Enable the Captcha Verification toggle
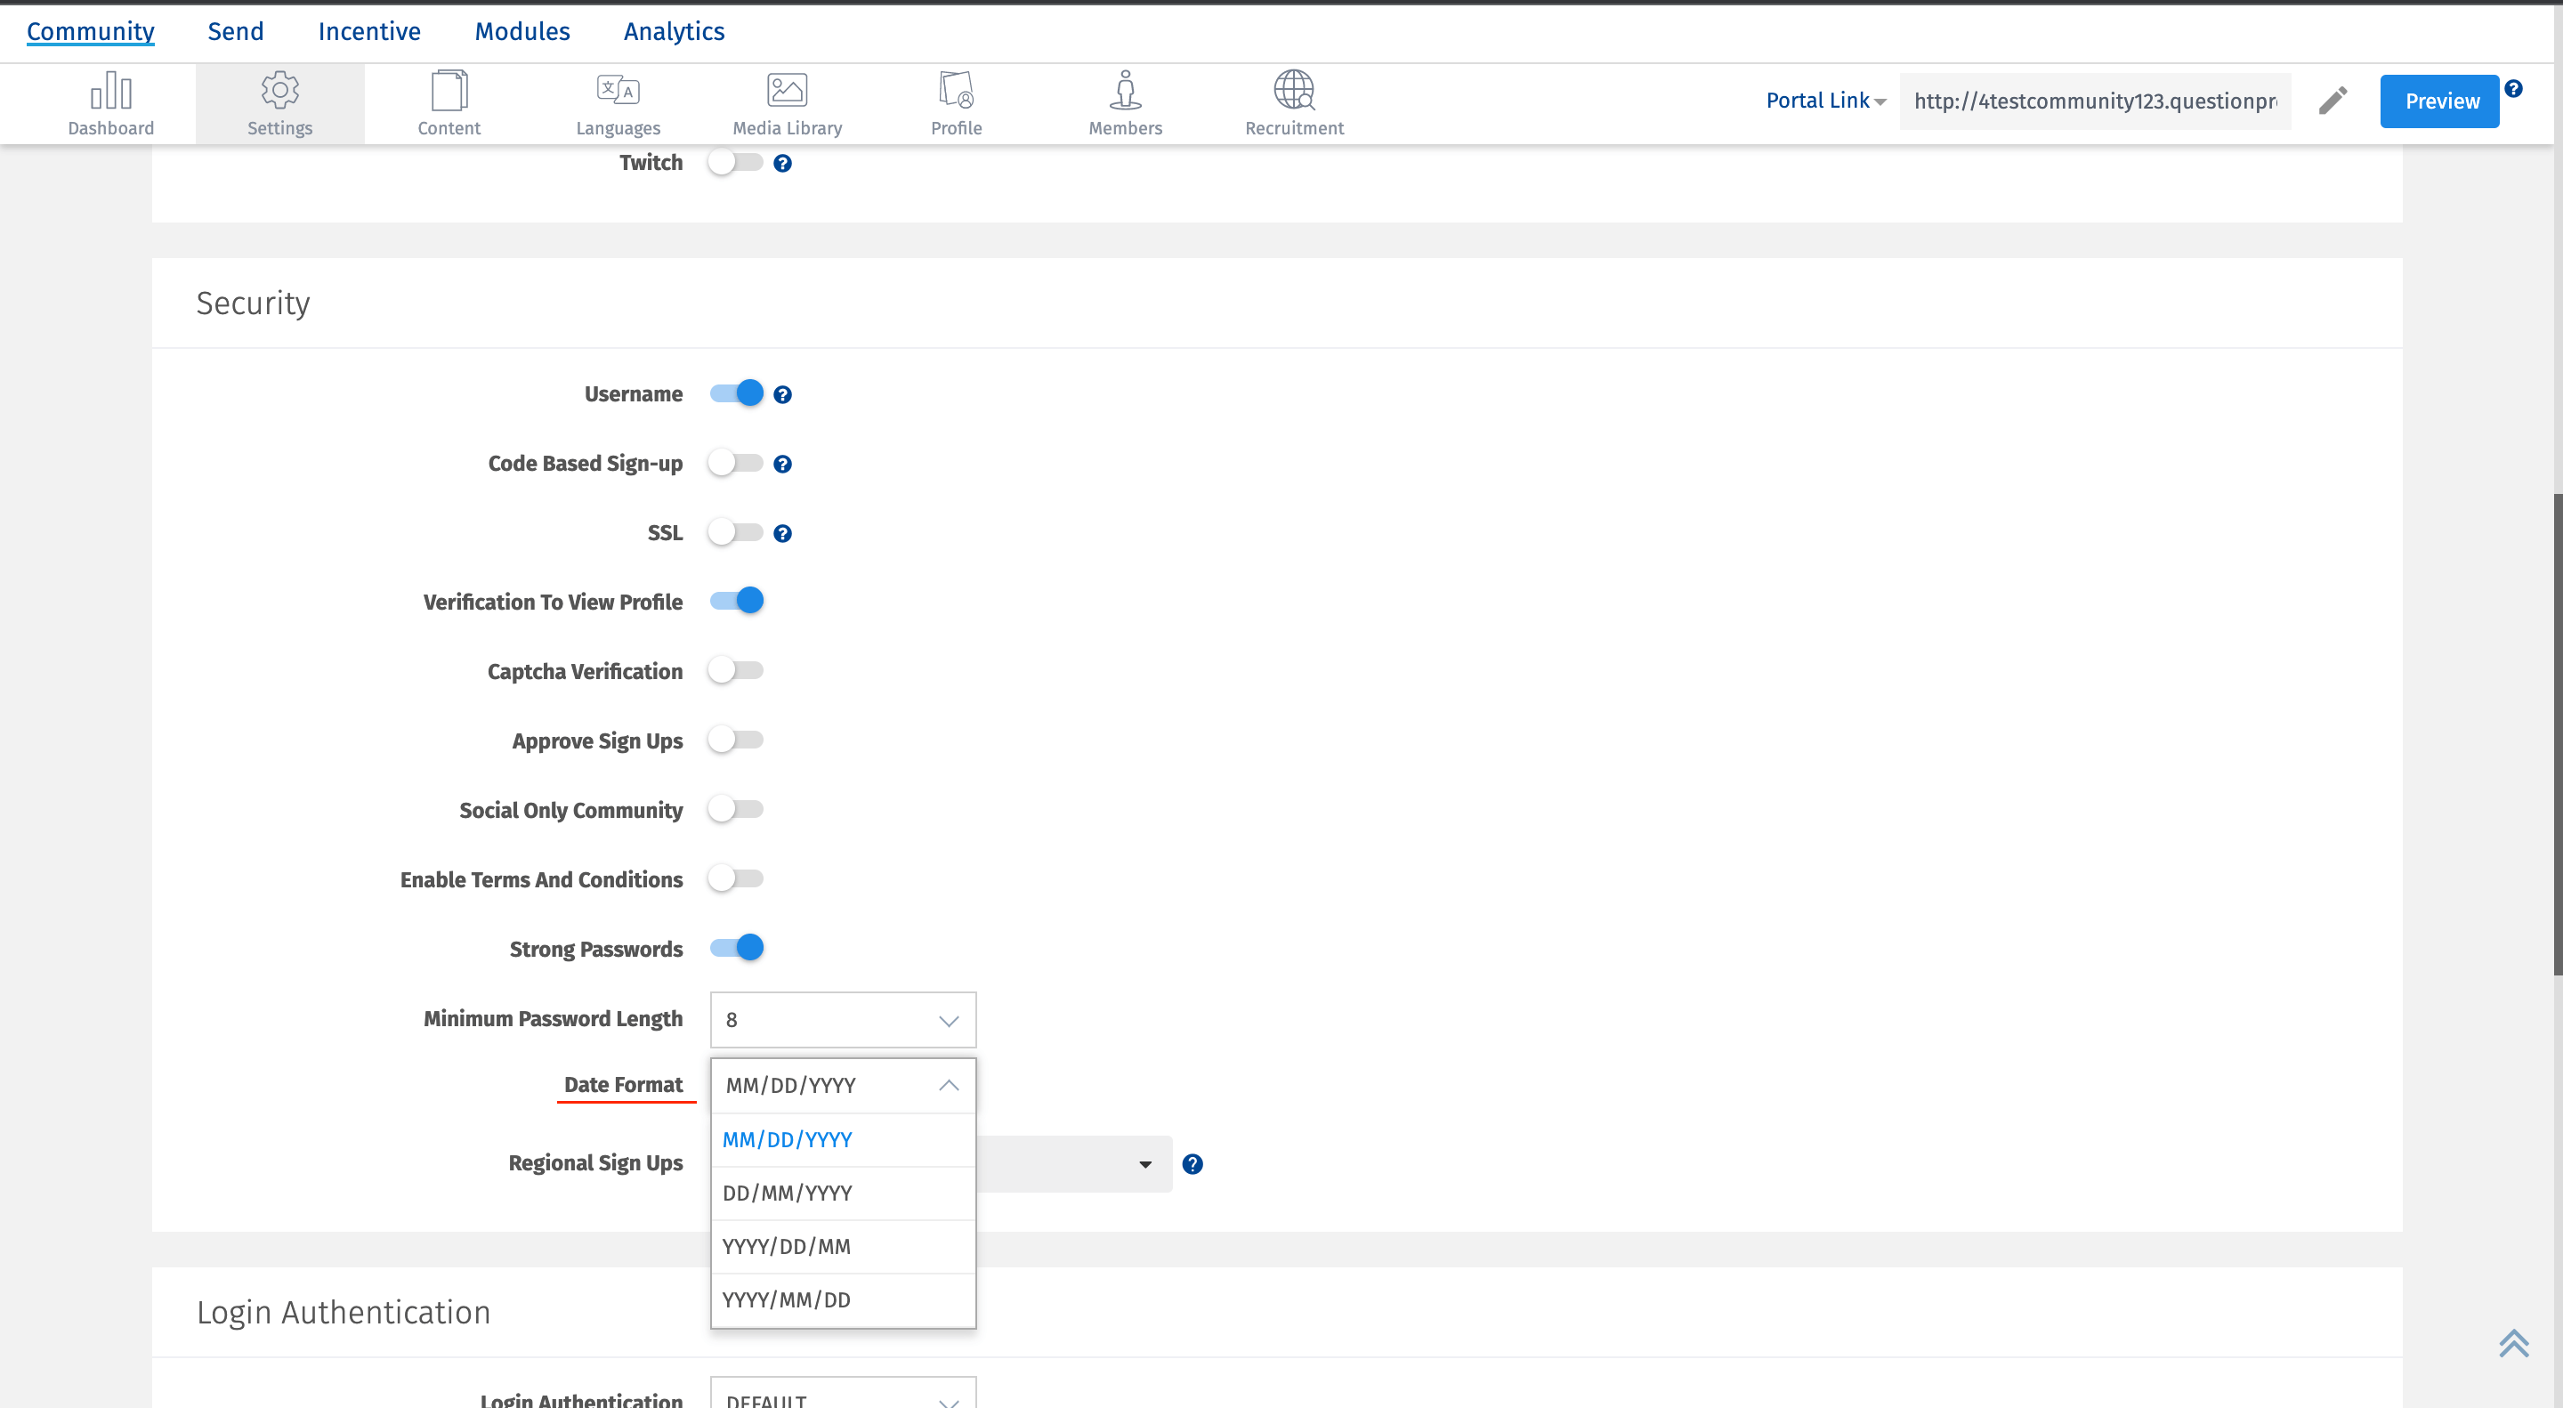This screenshot has width=2563, height=1408. pos(737,671)
